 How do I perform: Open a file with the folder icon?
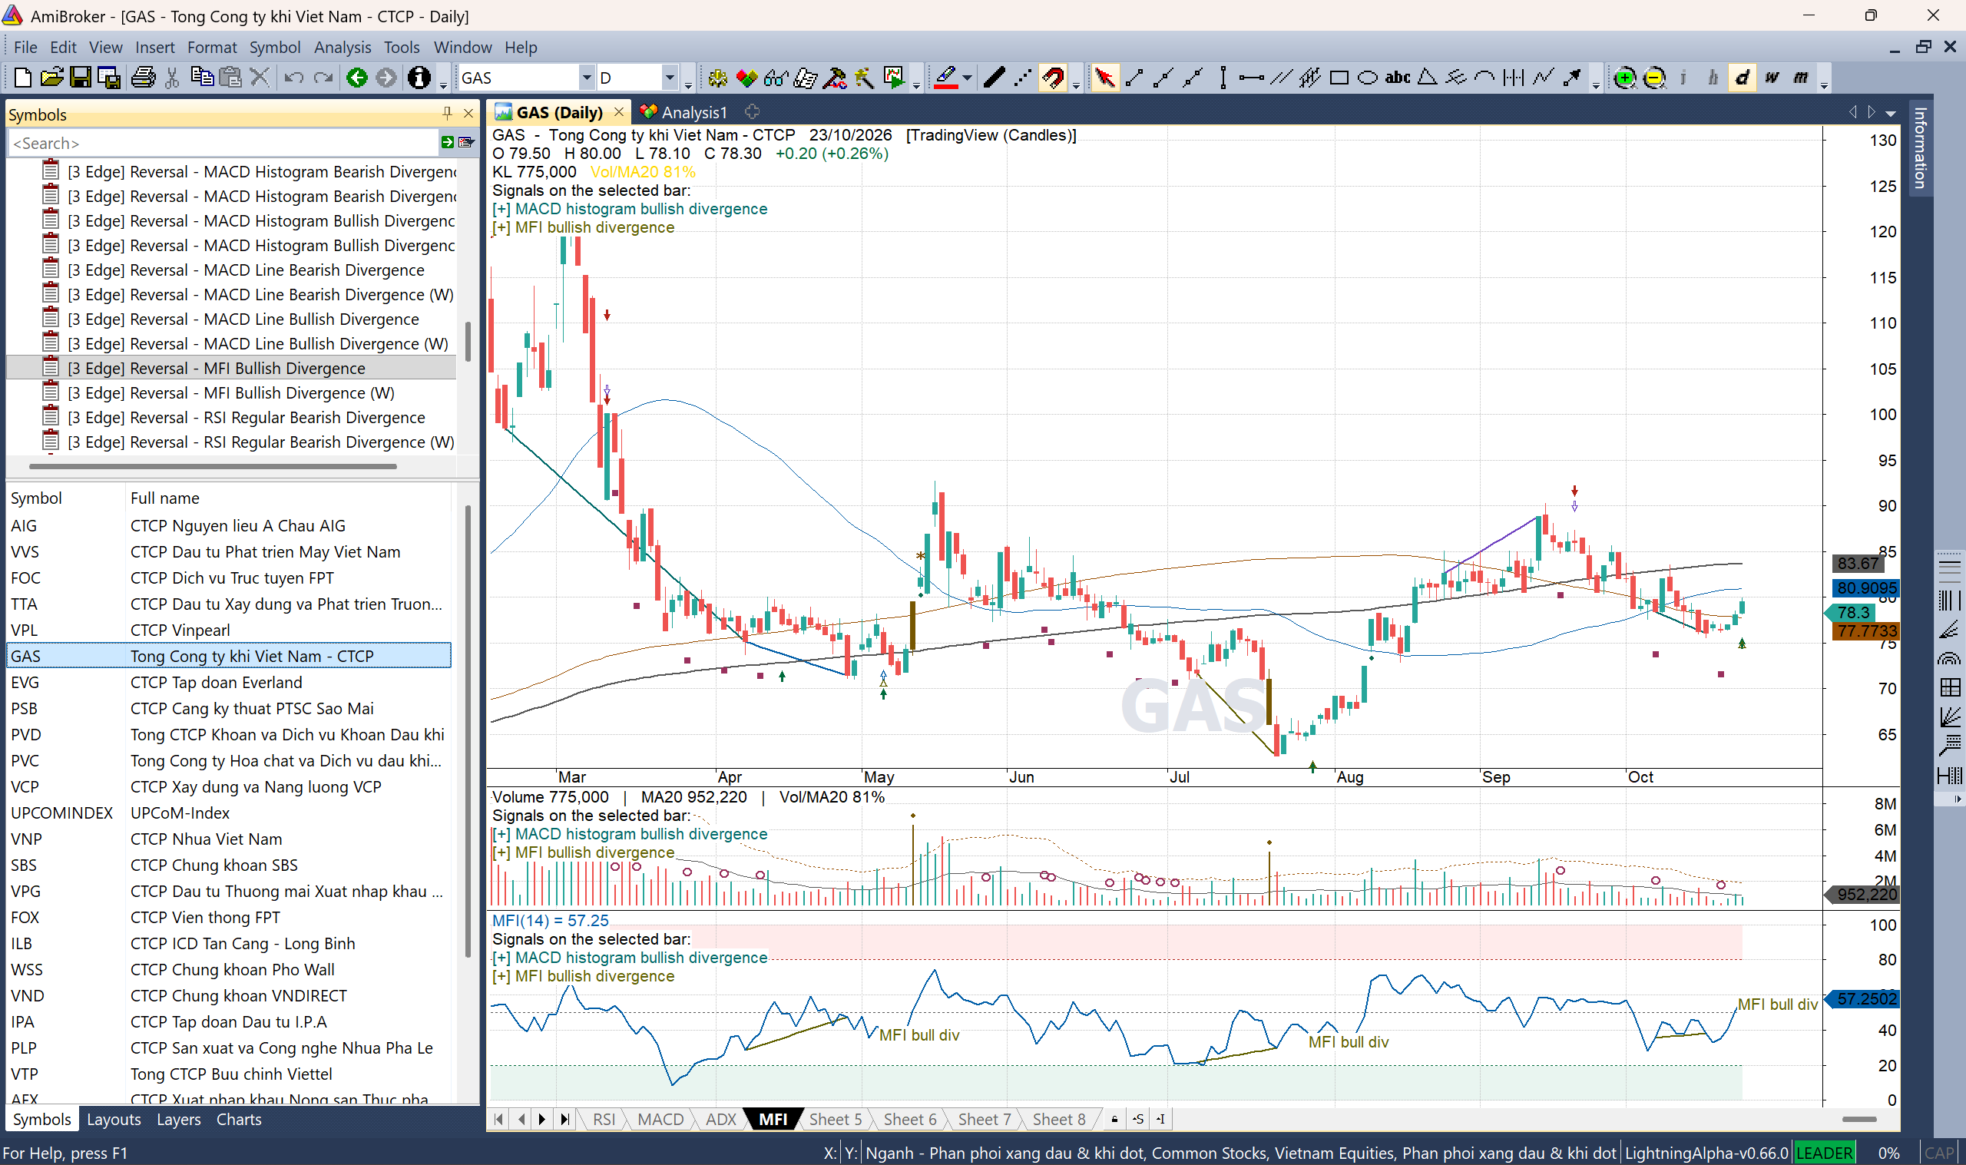(51, 78)
